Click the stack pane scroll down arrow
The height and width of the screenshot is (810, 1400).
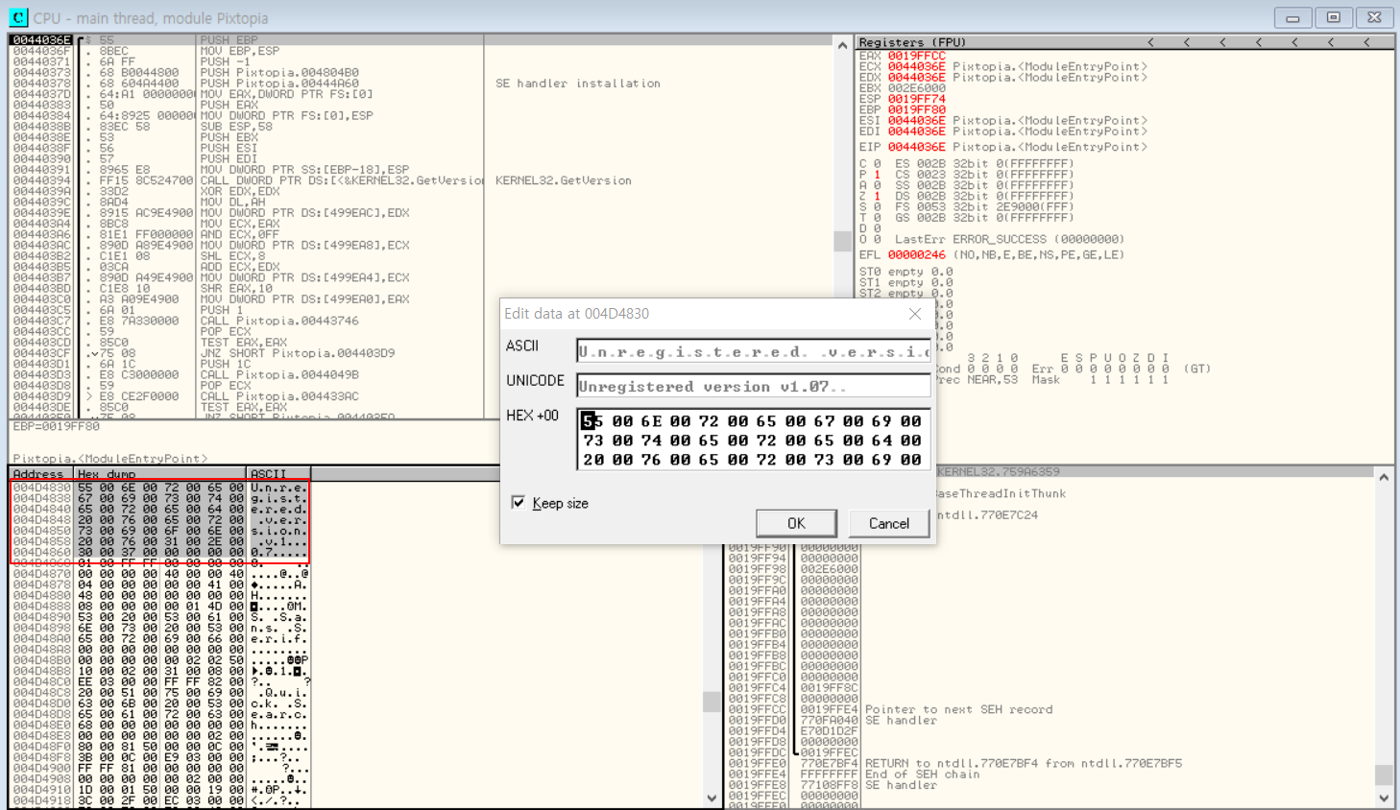pos(1384,798)
